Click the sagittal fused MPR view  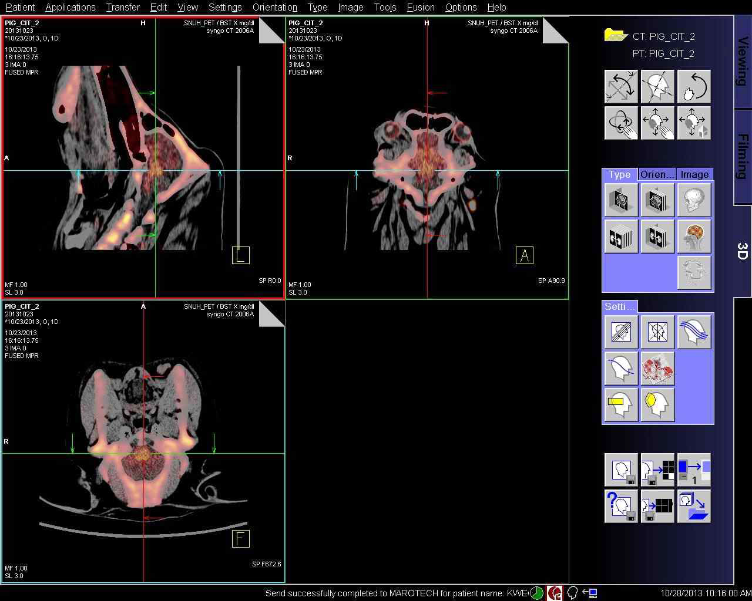tap(143, 158)
